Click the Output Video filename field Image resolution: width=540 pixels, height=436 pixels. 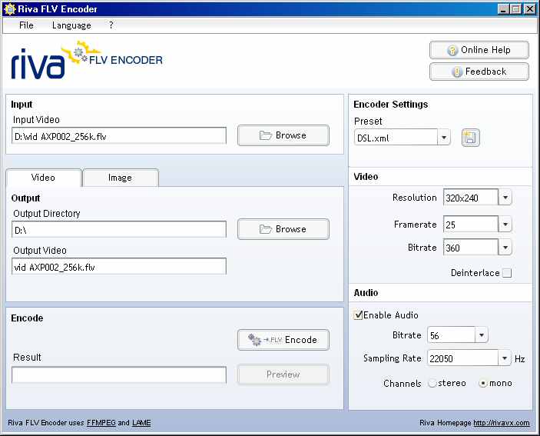119,266
